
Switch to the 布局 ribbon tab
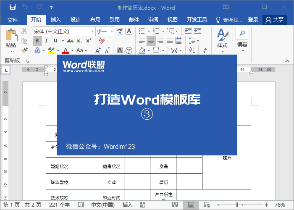click(95, 20)
